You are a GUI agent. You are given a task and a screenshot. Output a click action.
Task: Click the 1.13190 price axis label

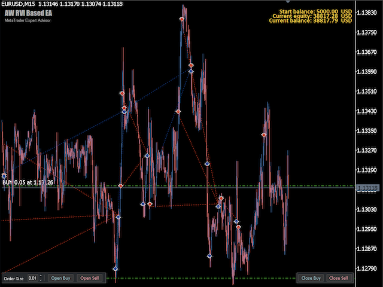click(367, 170)
